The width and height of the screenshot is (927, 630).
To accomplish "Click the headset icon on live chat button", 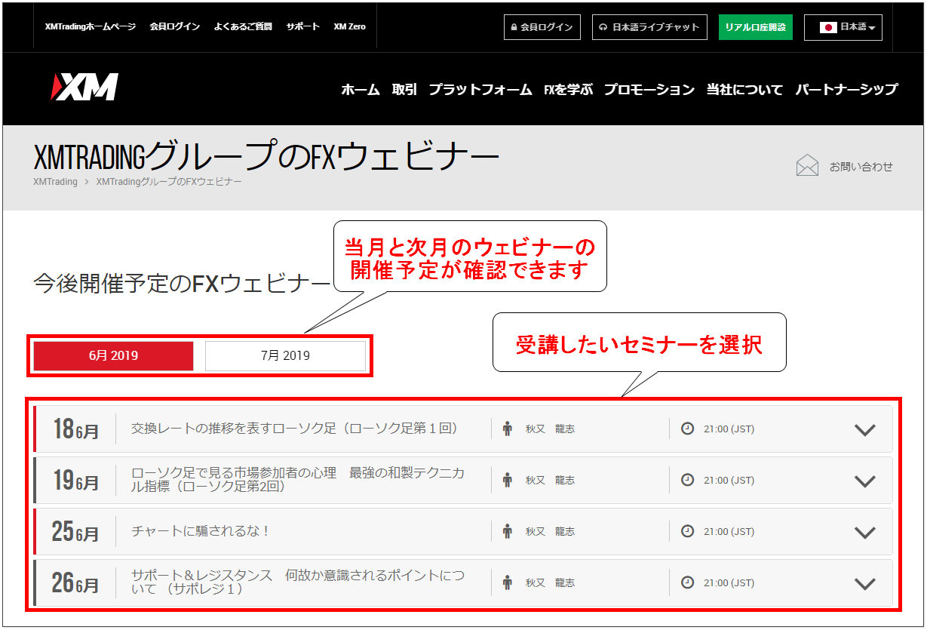I will [603, 27].
